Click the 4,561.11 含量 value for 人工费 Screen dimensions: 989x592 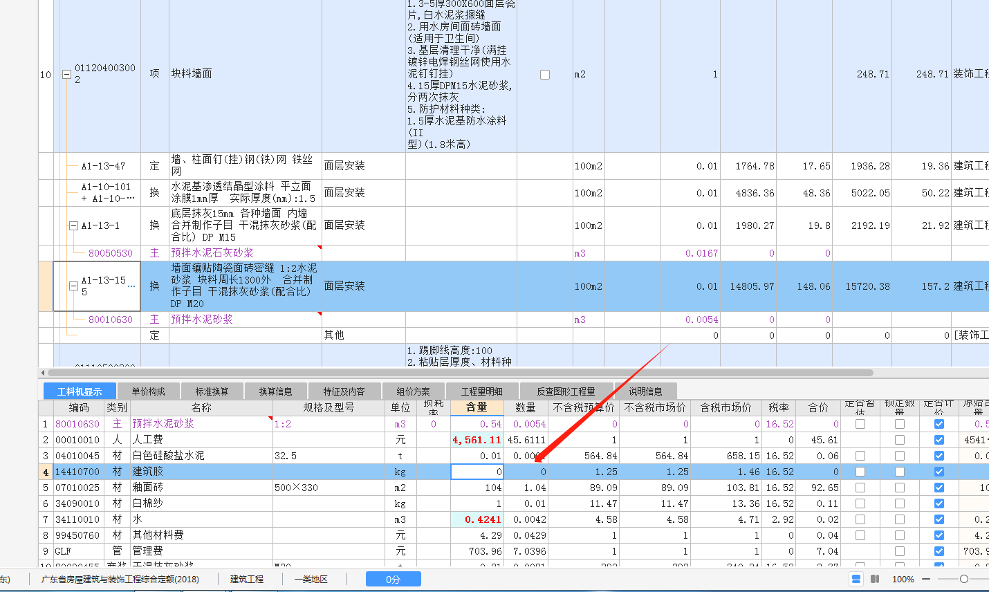click(477, 440)
